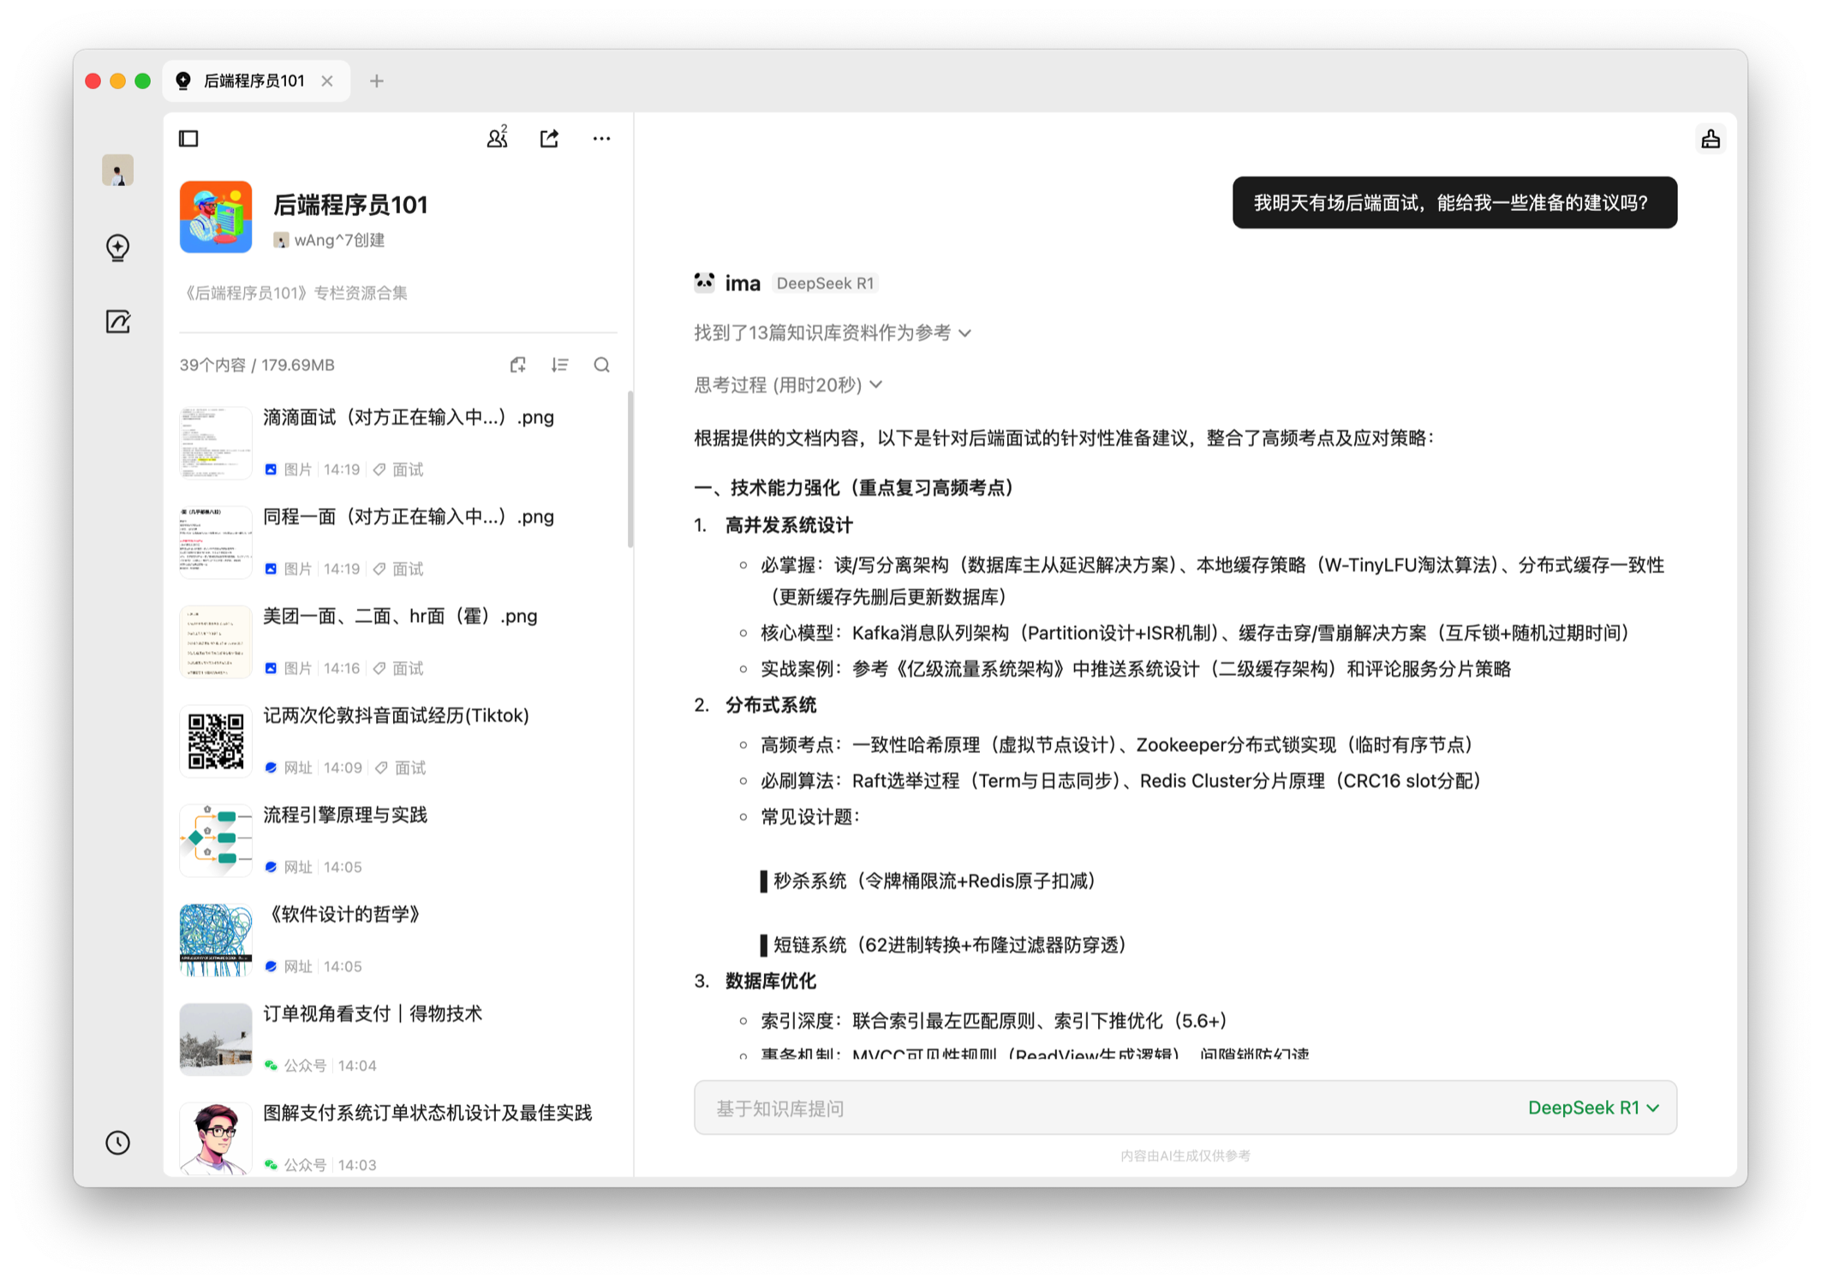Click the share knowledge base icon
Screen dimensions: 1821x1284
tap(549, 139)
